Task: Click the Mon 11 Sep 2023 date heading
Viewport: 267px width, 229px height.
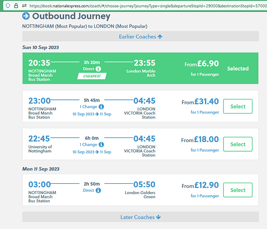Action: tap(41, 169)
